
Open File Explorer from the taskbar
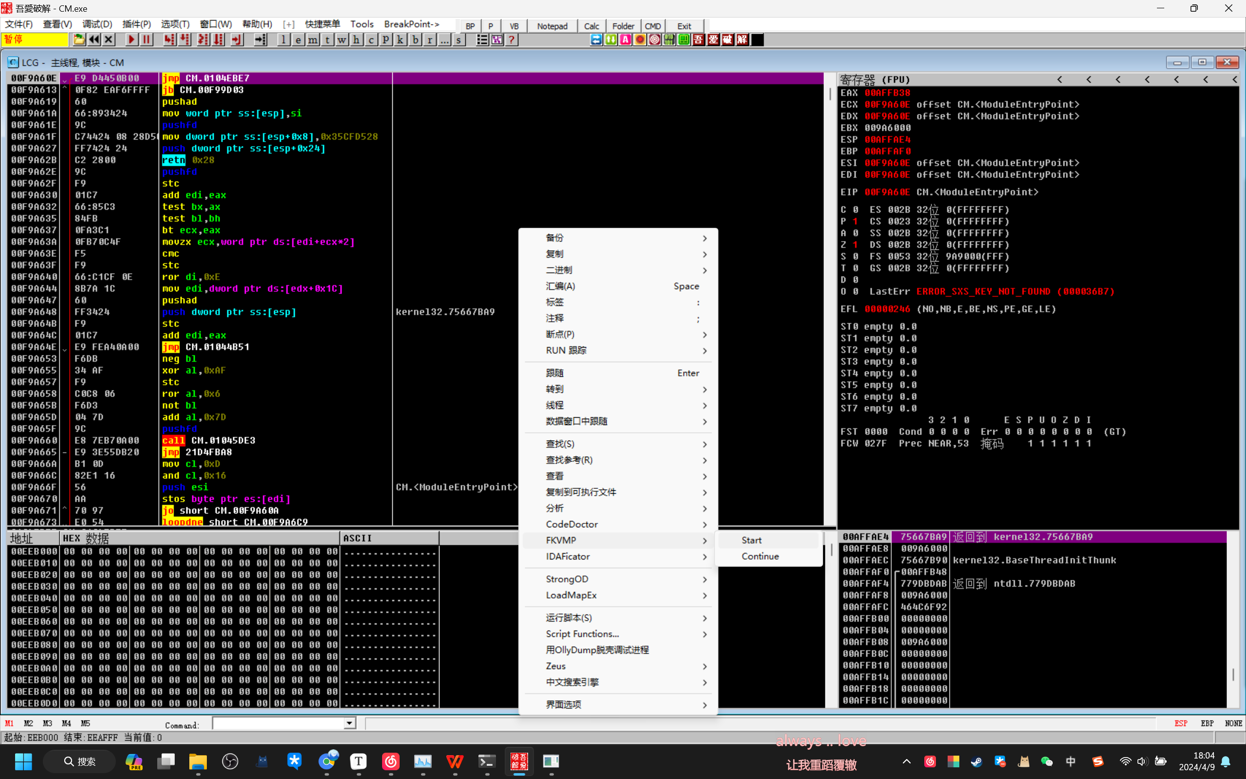tap(198, 761)
